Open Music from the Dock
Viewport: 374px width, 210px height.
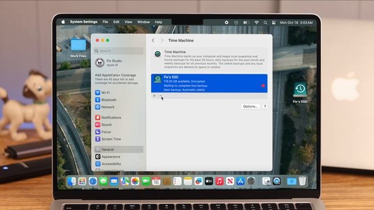click(220, 181)
